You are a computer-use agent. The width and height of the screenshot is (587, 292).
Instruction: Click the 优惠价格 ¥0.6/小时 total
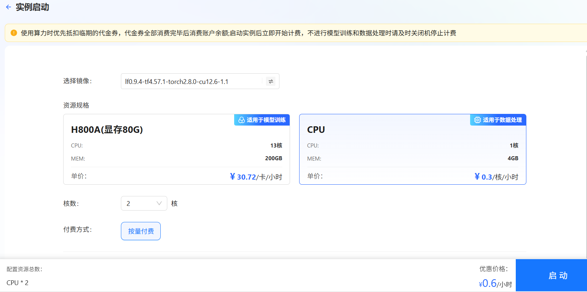(x=495, y=283)
